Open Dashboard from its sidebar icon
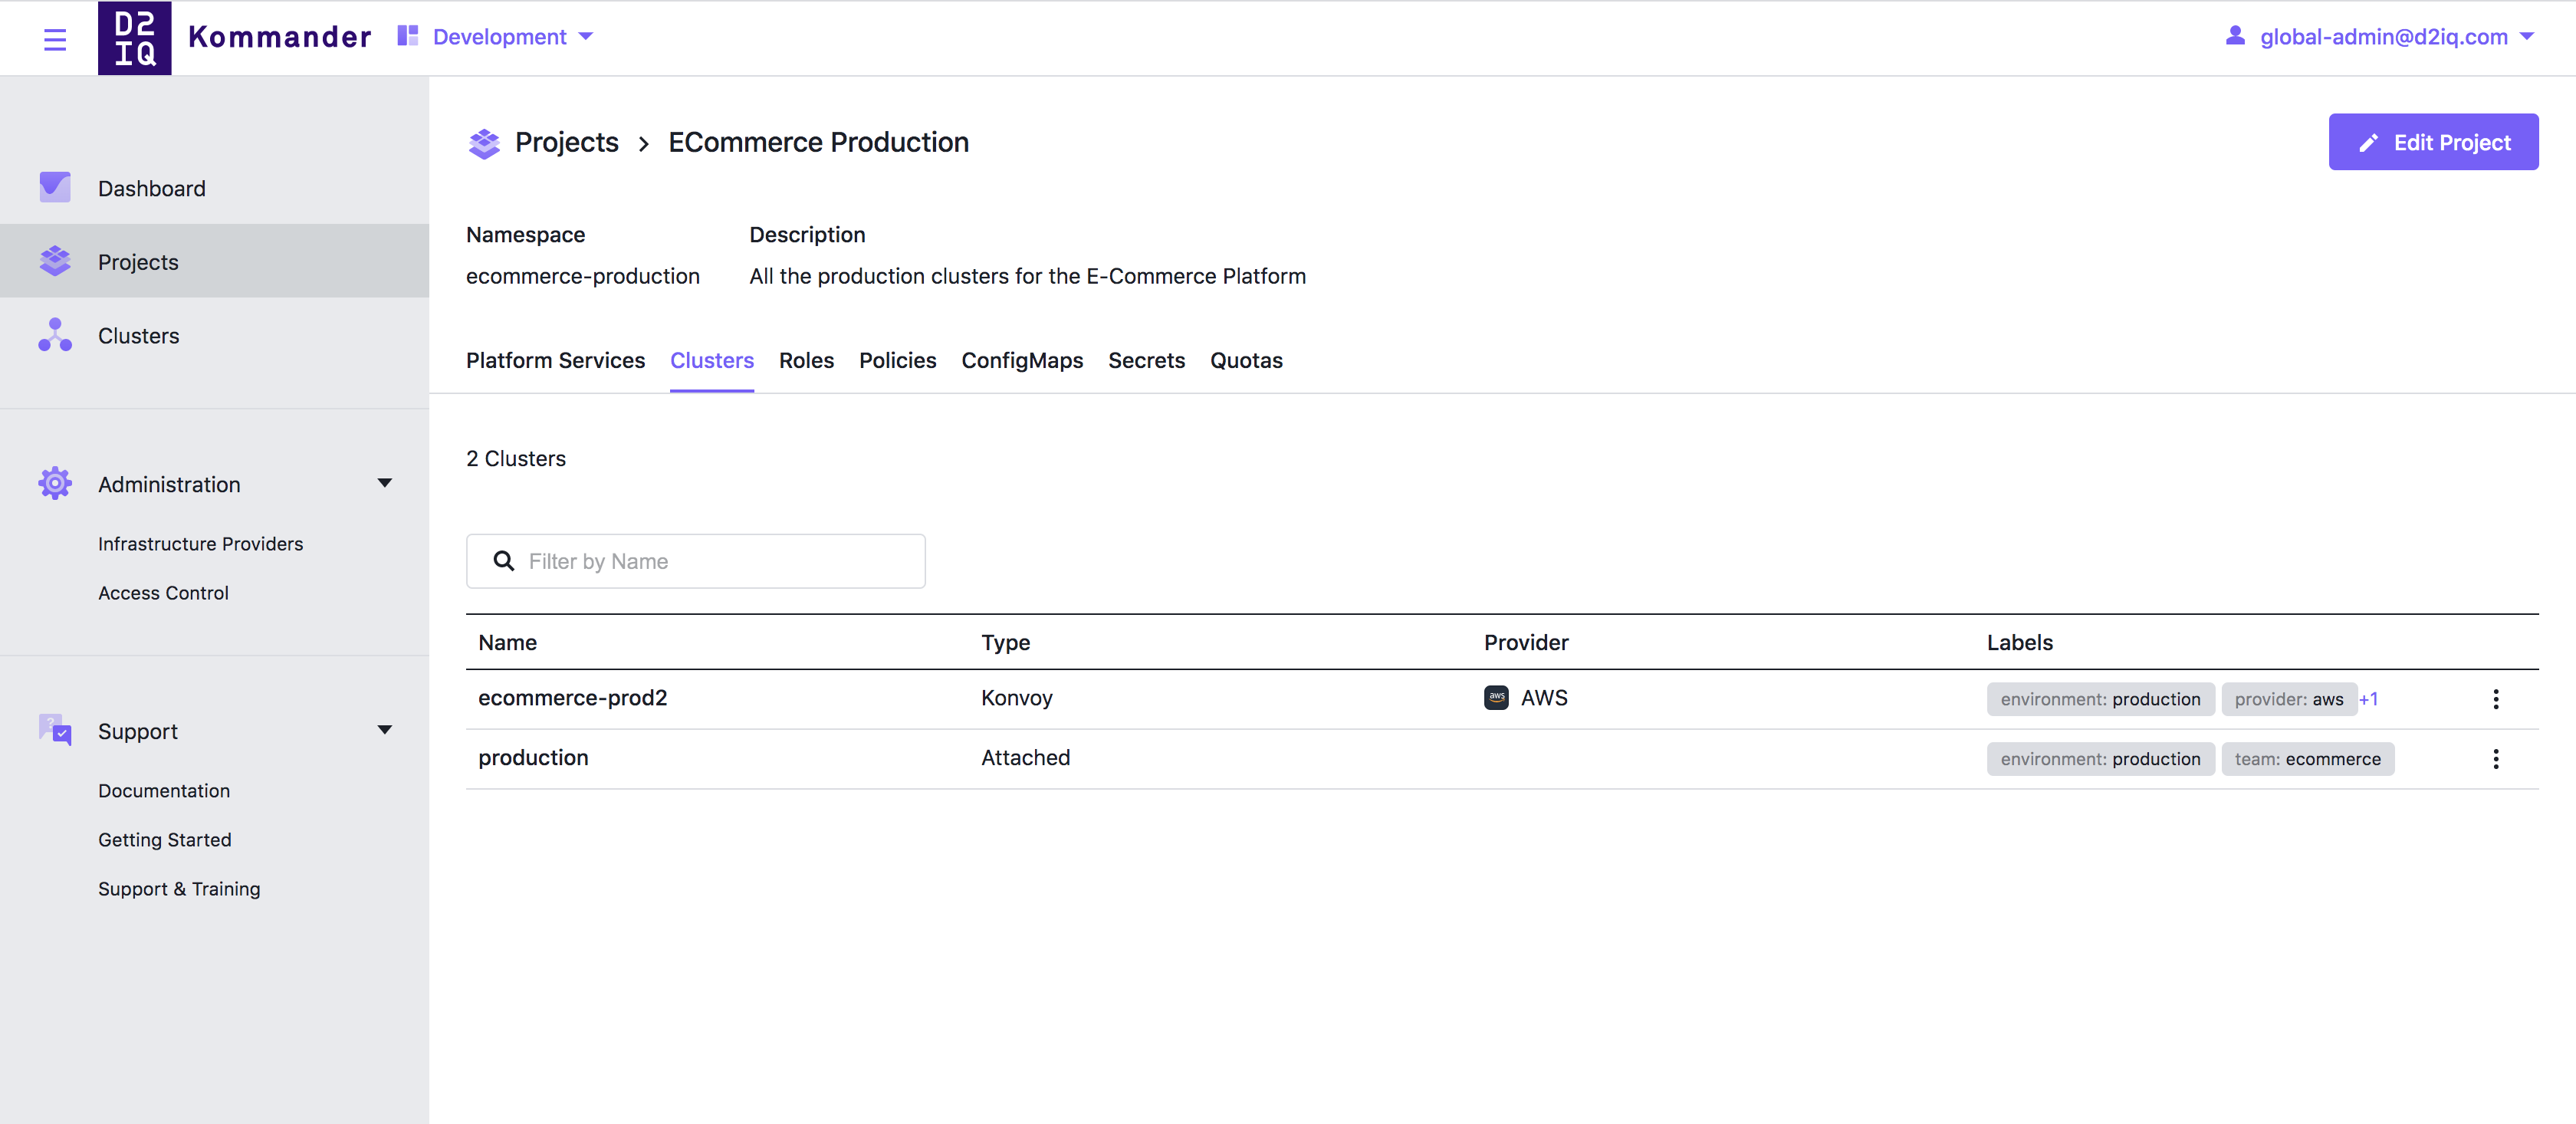This screenshot has height=1124, width=2576. (x=55, y=188)
